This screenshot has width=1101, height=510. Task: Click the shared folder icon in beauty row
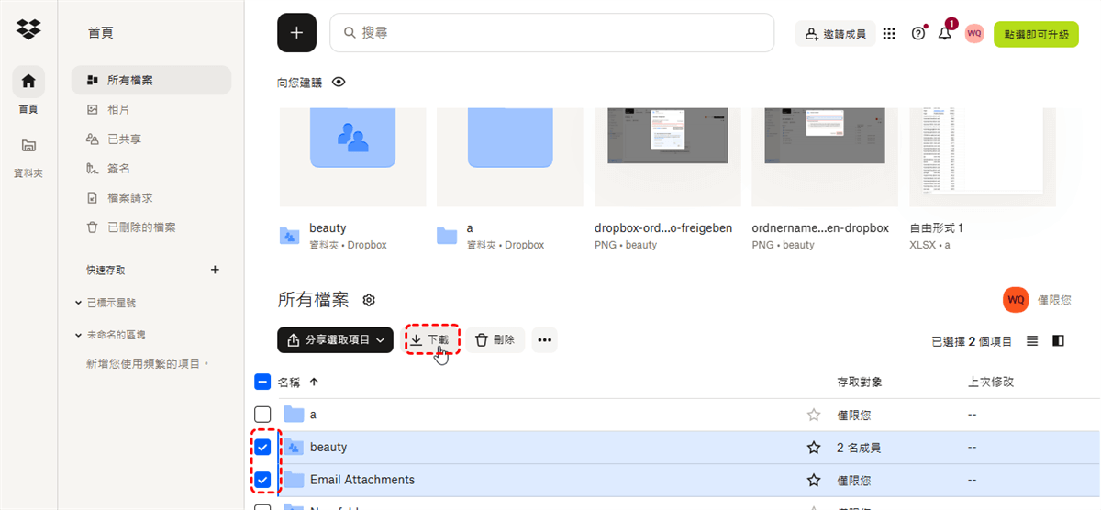click(x=293, y=448)
